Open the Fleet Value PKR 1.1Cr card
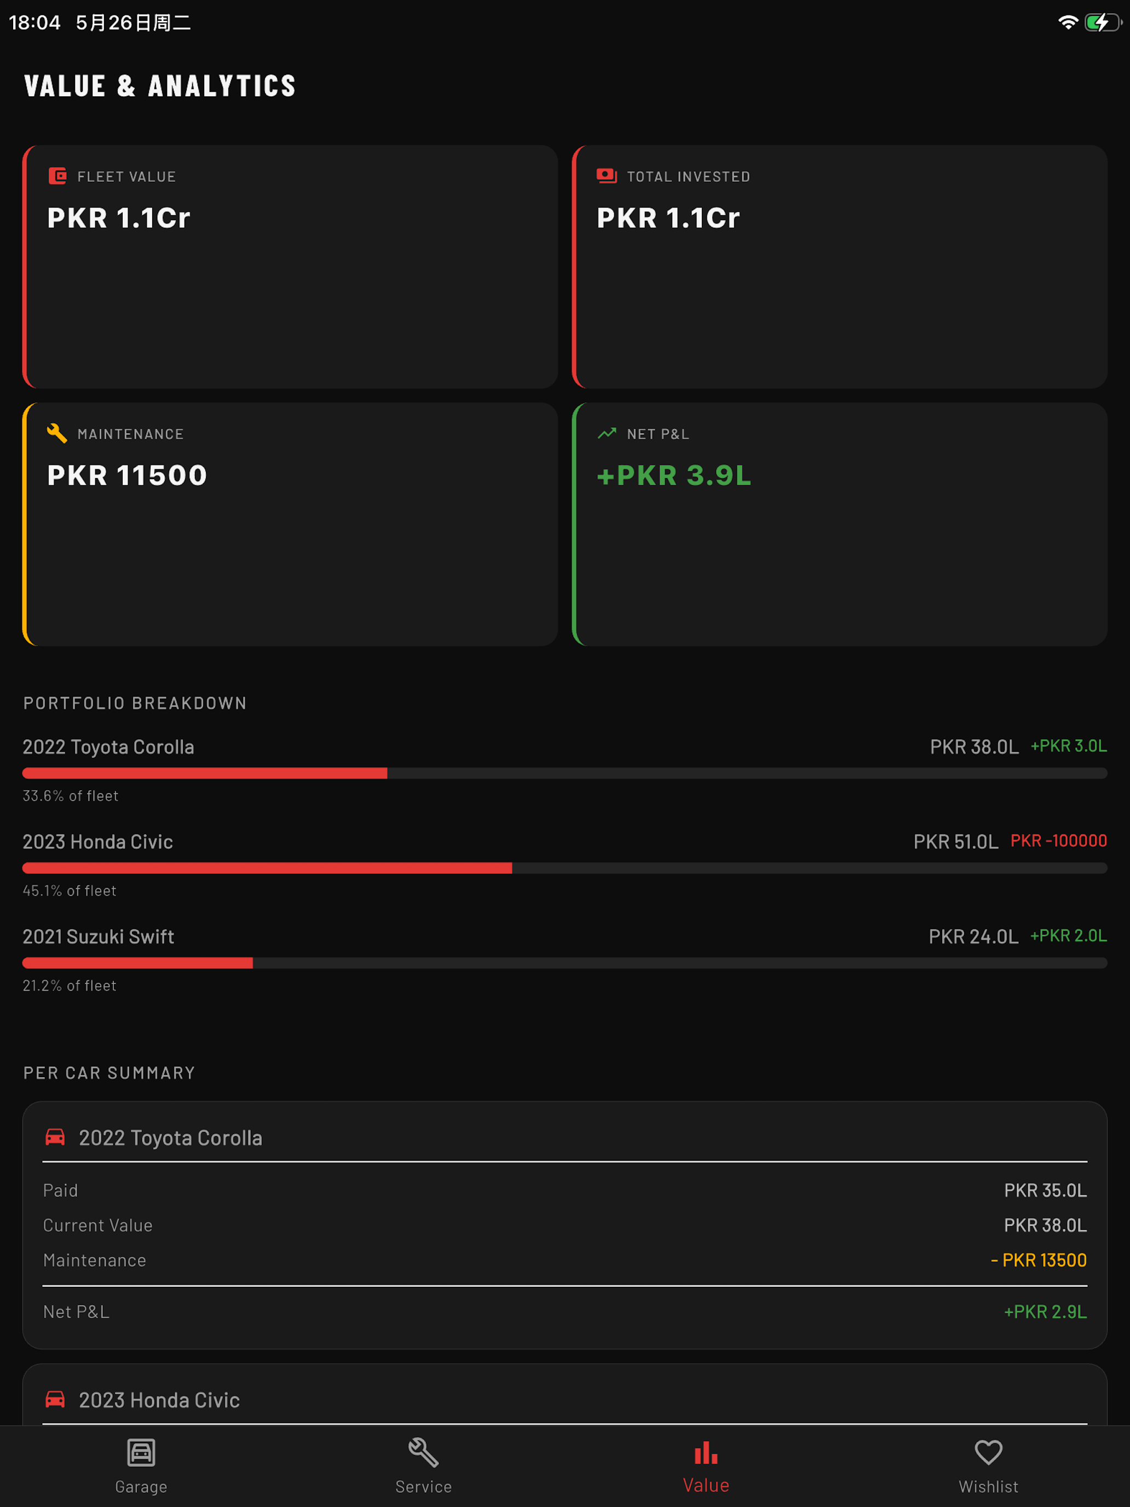 [x=290, y=266]
